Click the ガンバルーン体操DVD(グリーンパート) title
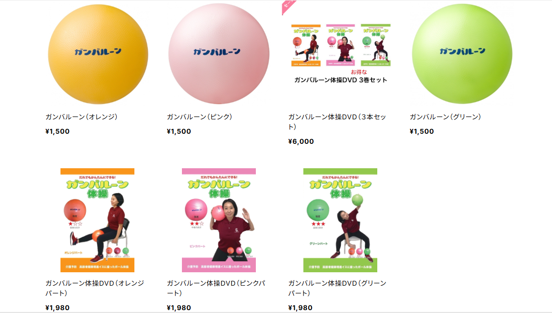 [337, 288]
